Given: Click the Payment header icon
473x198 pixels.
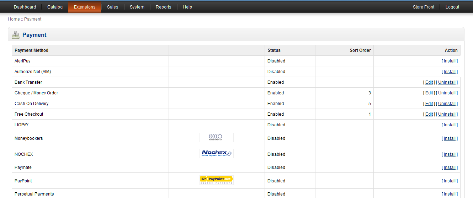Looking at the screenshot, I should pos(16,35).
